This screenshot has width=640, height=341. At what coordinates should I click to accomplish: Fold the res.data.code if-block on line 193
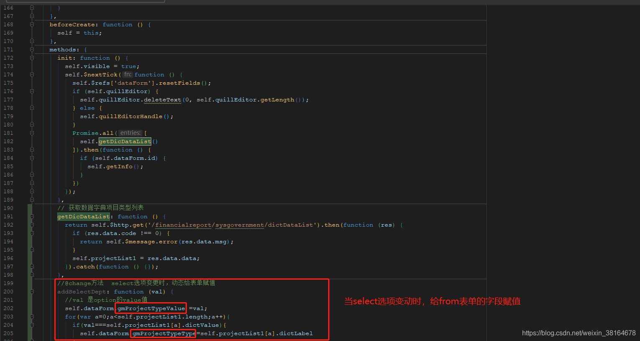click(32, 233)
